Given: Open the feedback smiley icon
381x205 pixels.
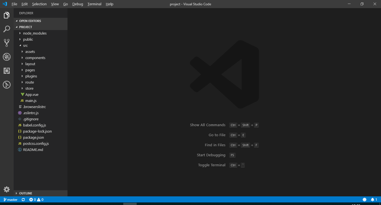Looking at the screenshot, I should (x=365, y=200).
